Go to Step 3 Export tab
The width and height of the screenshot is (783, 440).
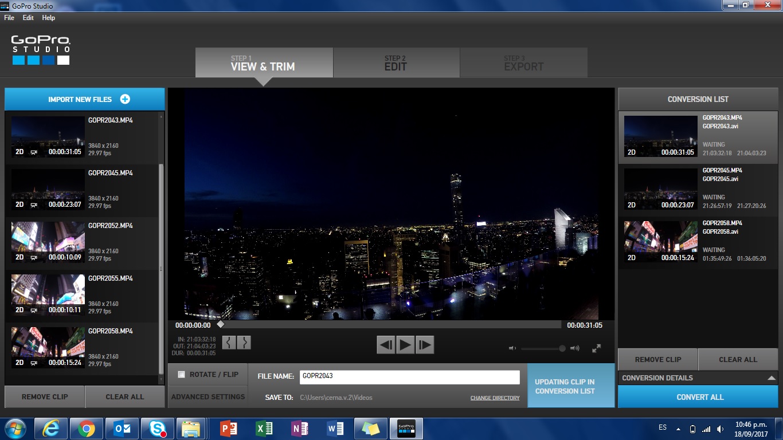pyautogui.click(x=523, y=62)
